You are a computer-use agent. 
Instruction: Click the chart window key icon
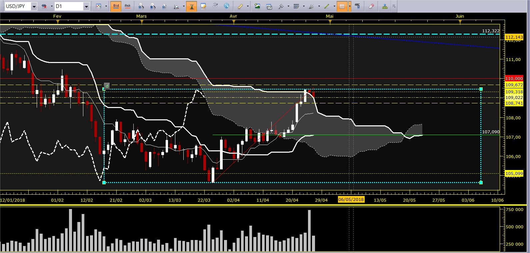(203, 6)
